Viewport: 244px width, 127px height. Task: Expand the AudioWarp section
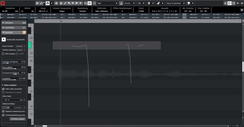coord(3,28)
